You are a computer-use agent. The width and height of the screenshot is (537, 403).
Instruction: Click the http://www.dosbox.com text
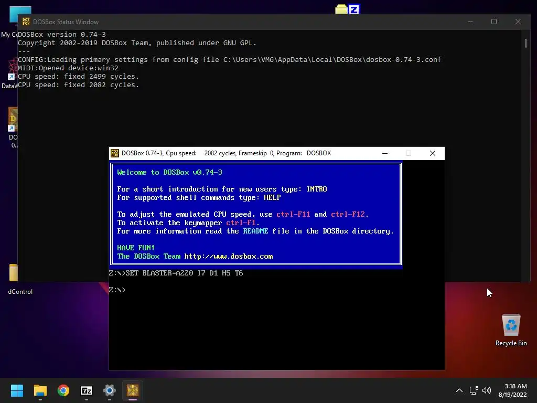pyautogui.click(x=229, y=256)
